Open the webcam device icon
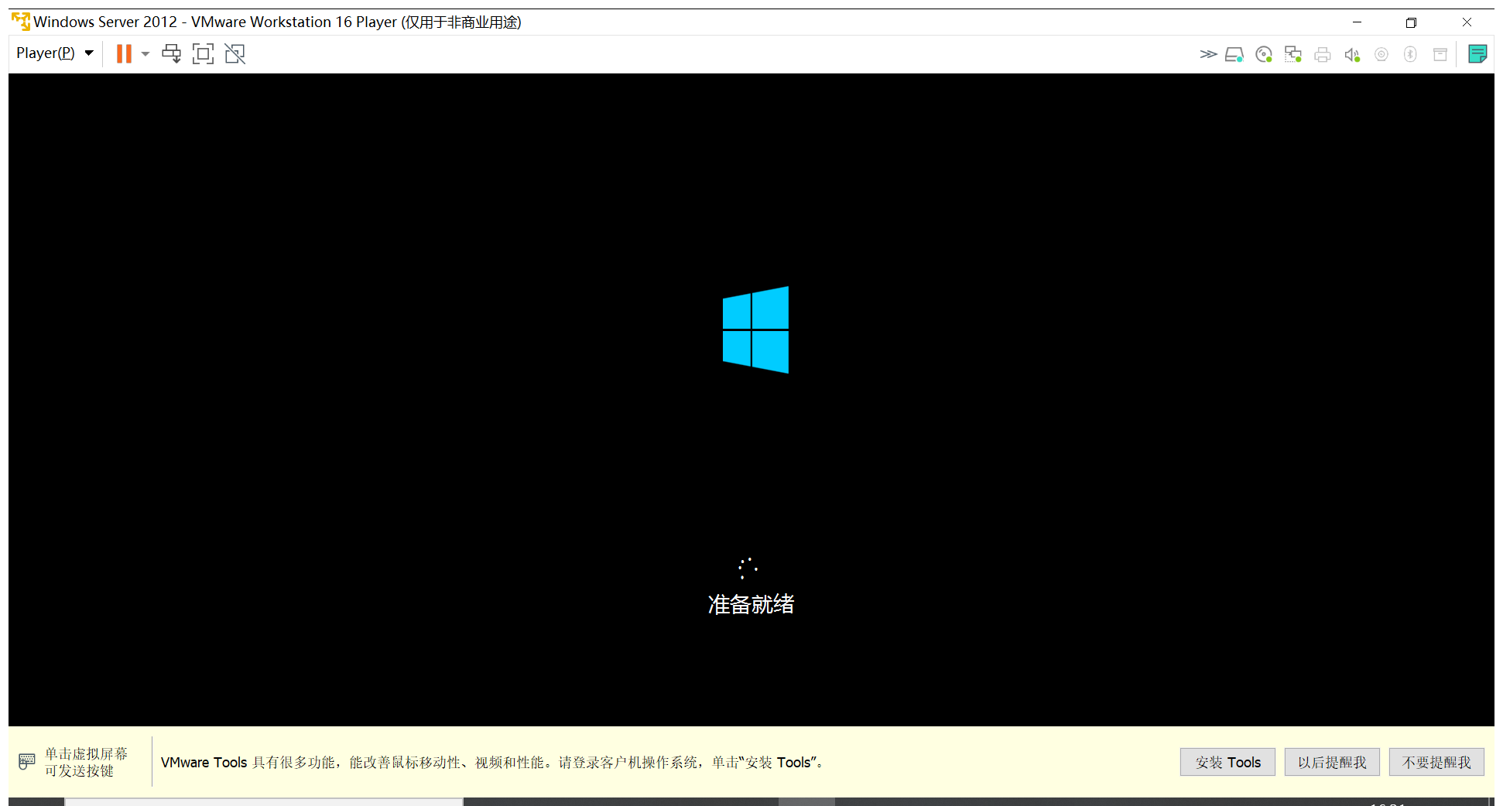 click(x=1381, y=54)
